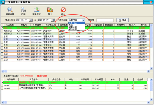
Task: Click the 产品批号 column header
Action: 85,80
